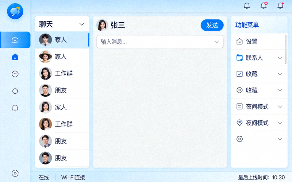This screenshot has height=182, width=292.
Task: Click the unlabeled gear icon in menu
Action: click(239, 139)
